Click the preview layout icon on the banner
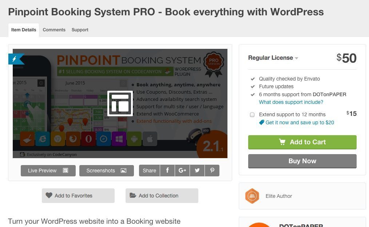This screenshot has height=227, width=369. [120, 103]
